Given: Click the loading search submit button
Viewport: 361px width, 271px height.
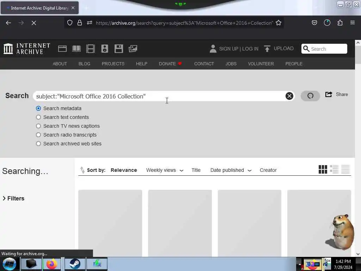Looking at the screenshot, I should click(310, 96).
